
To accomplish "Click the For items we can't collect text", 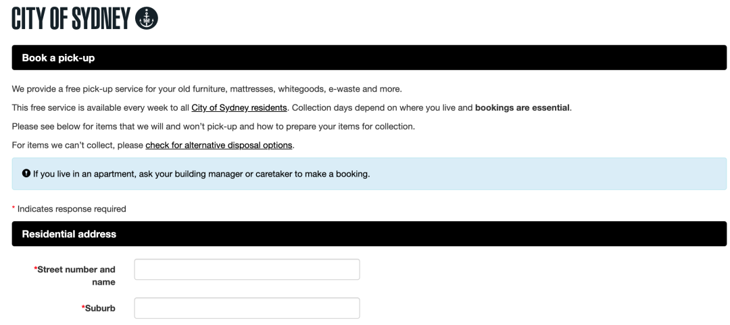I will pos(77,146).
